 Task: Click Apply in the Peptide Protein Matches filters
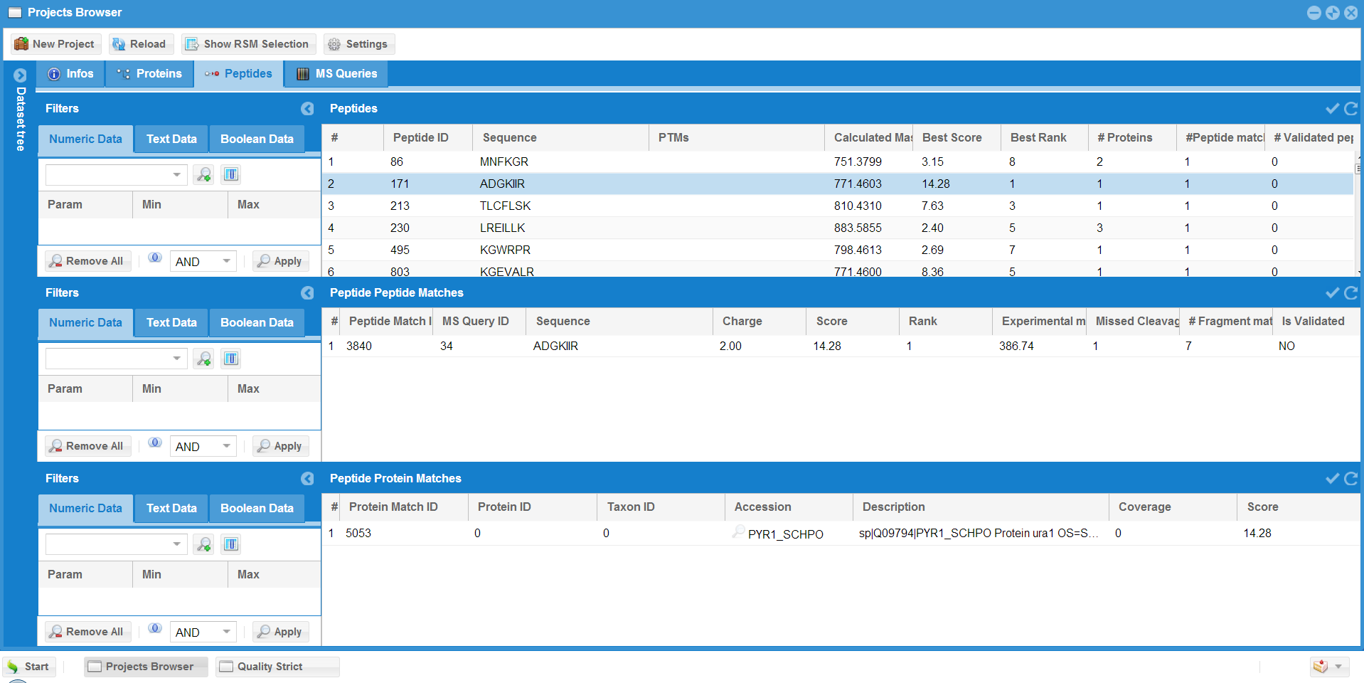tap(280, 632)
